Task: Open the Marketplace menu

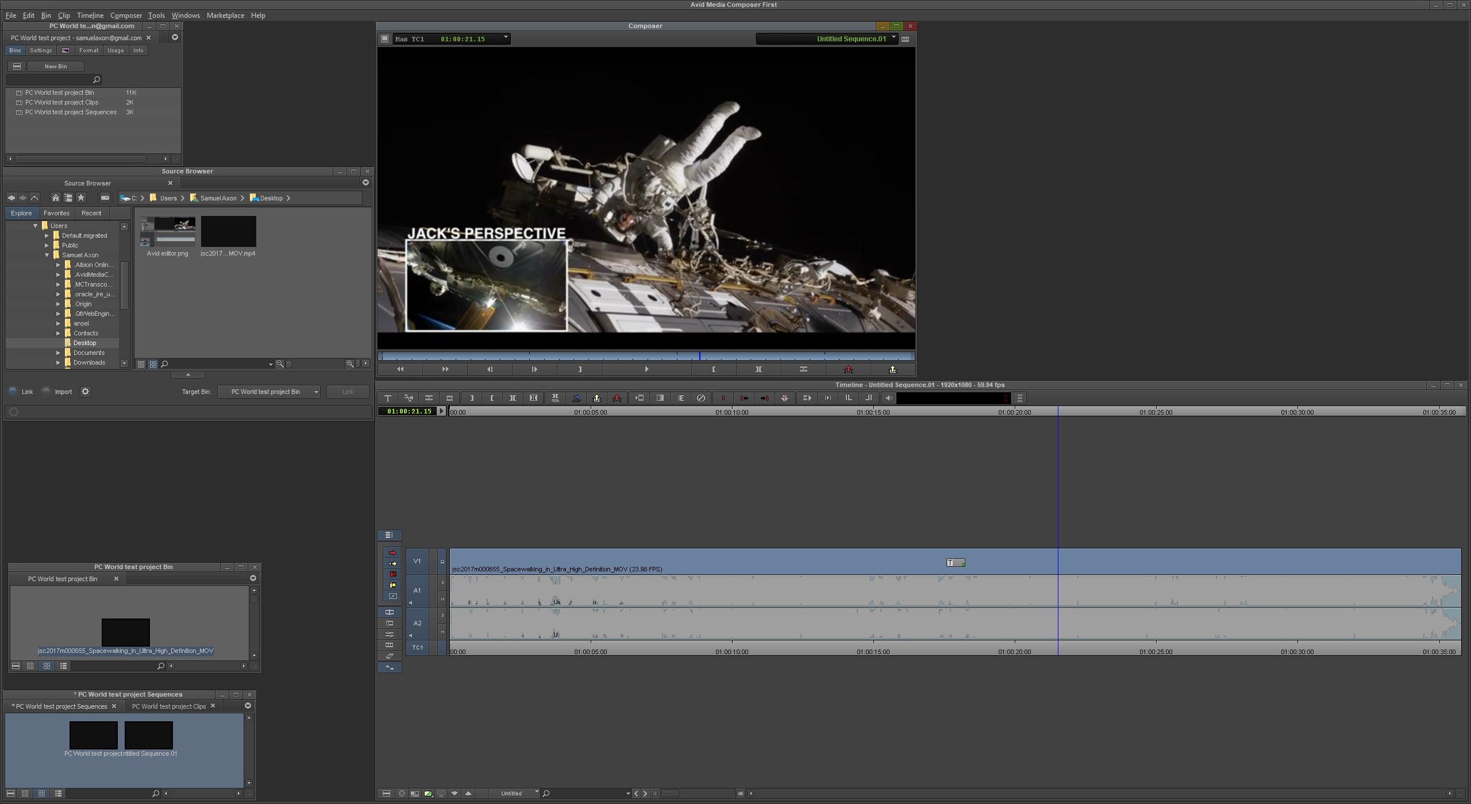Action: pyautogui.click(x=225, y=16)
